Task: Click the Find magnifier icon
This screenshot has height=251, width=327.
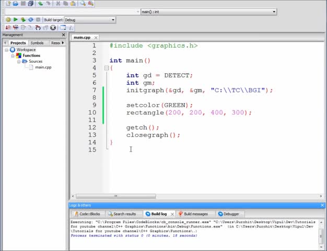Action: pyautogui.click(x=83, y=3)
